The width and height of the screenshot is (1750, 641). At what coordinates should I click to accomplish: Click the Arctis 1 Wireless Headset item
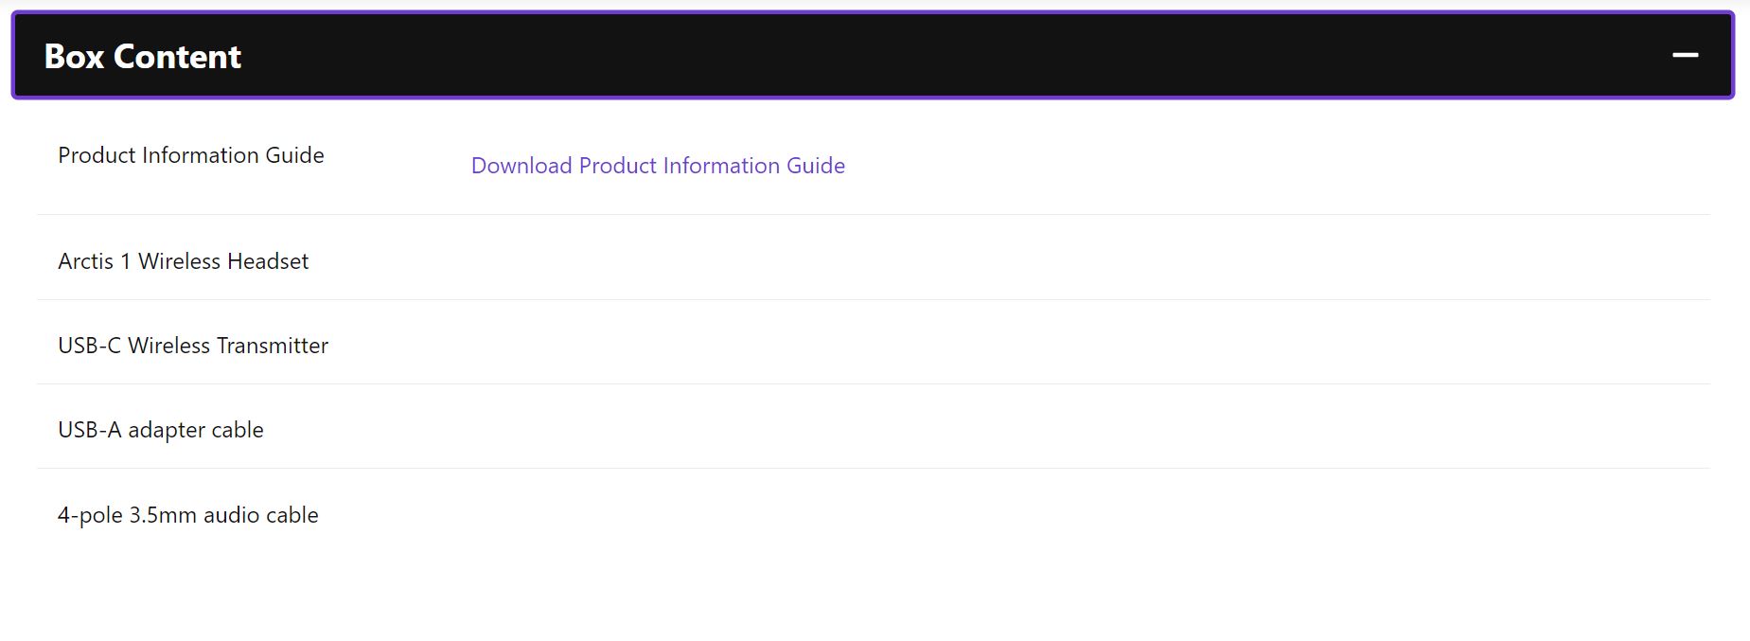184,261
